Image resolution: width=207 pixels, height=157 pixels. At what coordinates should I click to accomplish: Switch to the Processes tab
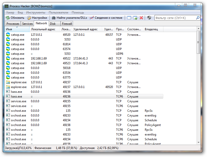point(13,24)
